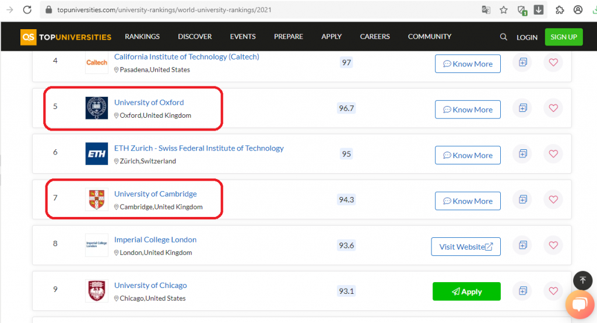Open ETH Zurich university link

click(199, 148)
